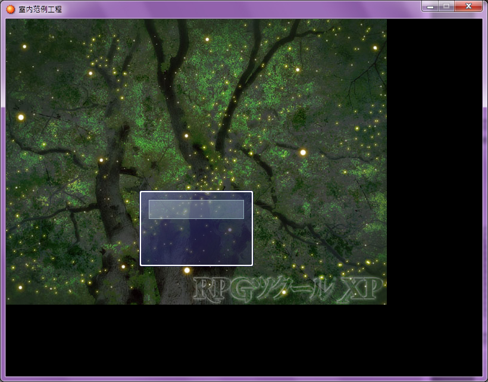Minimize the 室内范例工程 window
488x382 pixels.
pyautogui.click(x=430, y=6)
